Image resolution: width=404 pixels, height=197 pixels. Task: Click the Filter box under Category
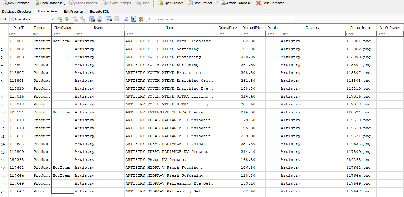tap(312, 34)
